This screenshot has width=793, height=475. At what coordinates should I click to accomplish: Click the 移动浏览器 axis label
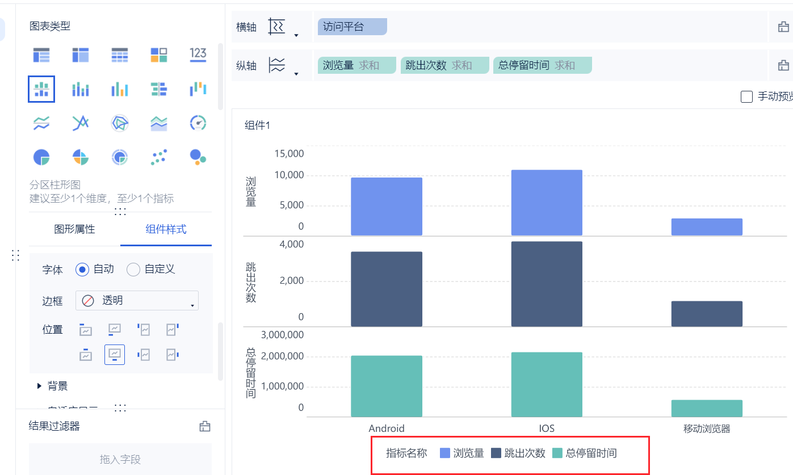(707, 428)
